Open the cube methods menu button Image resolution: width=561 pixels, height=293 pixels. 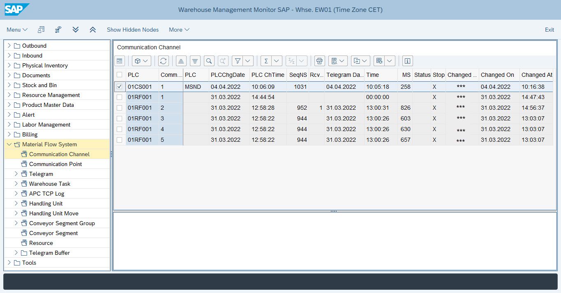141,61
